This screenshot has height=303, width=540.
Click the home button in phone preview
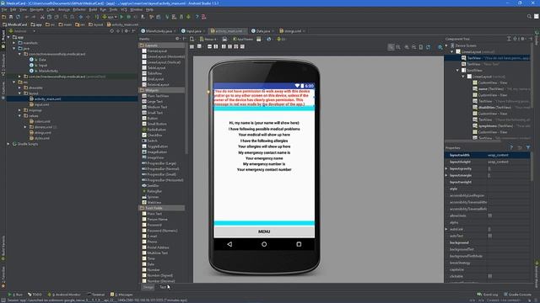point(264,244)
